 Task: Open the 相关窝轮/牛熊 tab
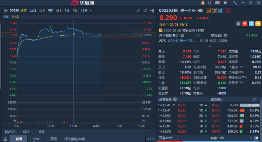(74, 139)
